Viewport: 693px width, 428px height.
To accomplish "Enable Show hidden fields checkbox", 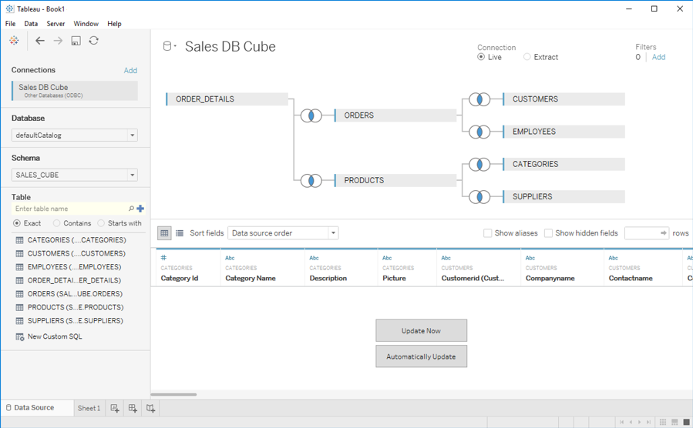I will coord(548,233).
